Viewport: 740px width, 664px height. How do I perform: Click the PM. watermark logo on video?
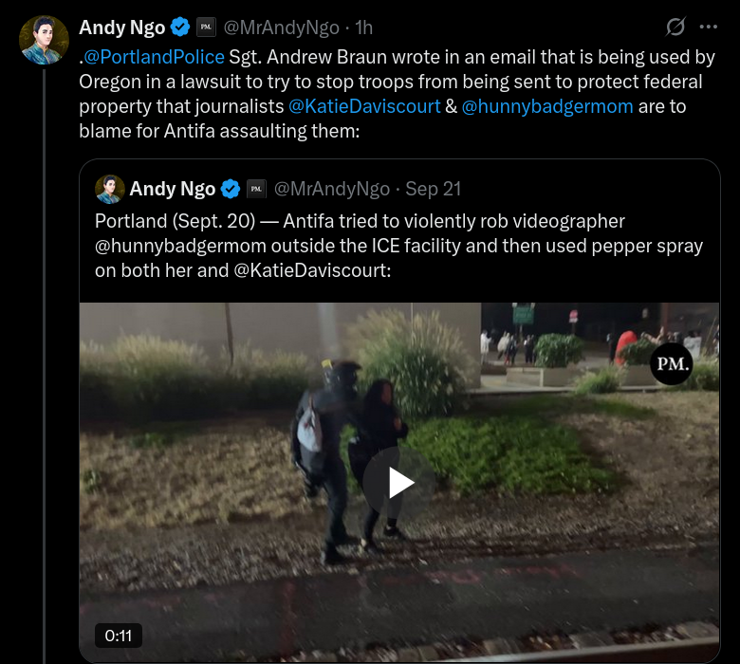(x=672, y=364)
